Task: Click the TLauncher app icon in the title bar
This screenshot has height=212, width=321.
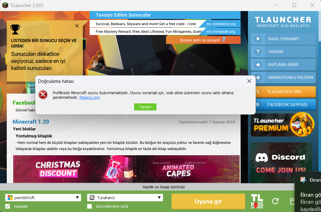Action: point(5,5)
